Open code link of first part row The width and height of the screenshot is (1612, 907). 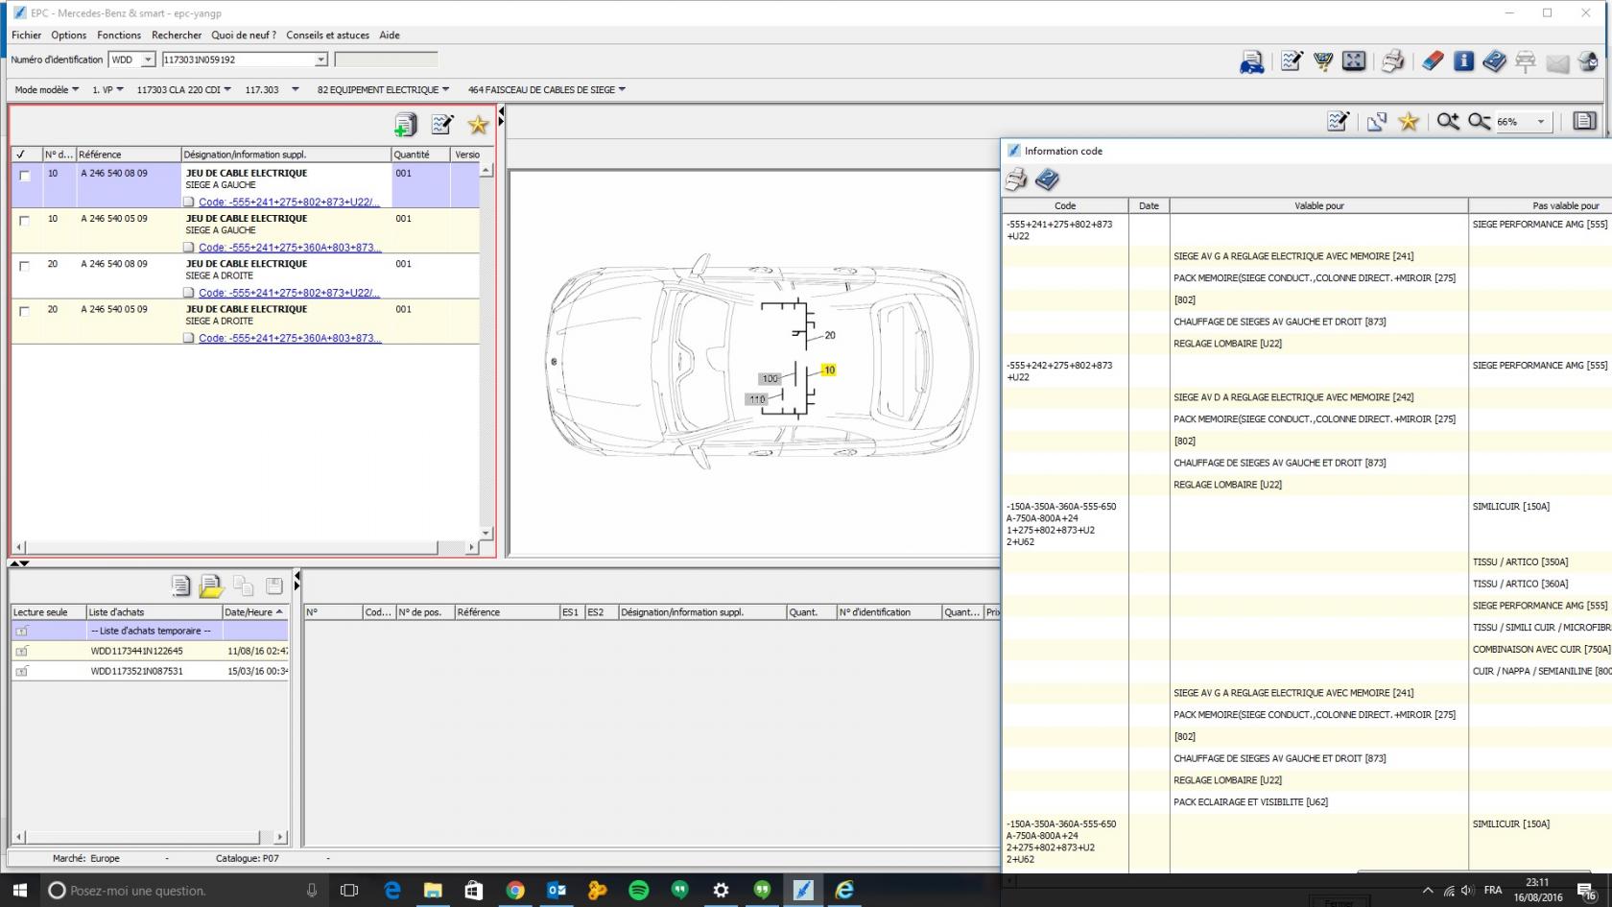coord(289,202)
